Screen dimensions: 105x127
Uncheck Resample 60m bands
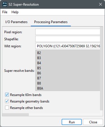tap(7, 95)
